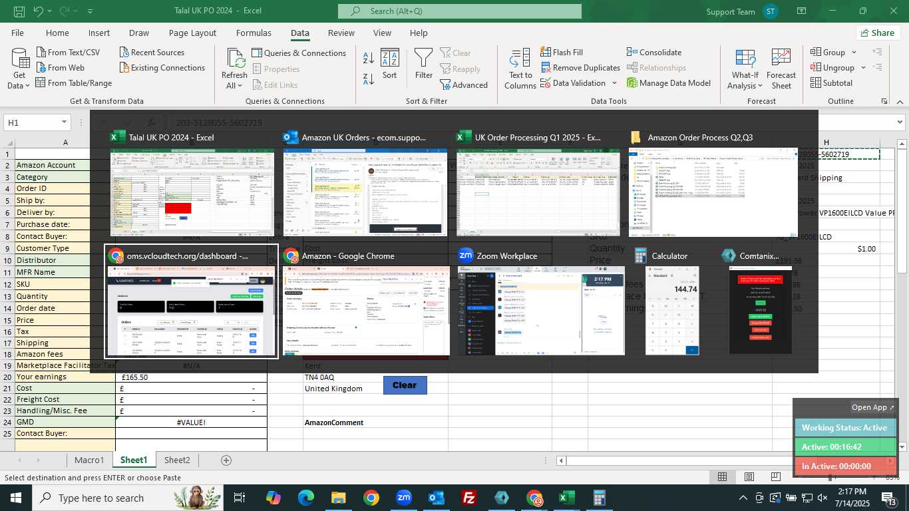Launch Text to Columns wizard
The height and width of the screenshot is (511, 909).
click(x=520, y=69)
